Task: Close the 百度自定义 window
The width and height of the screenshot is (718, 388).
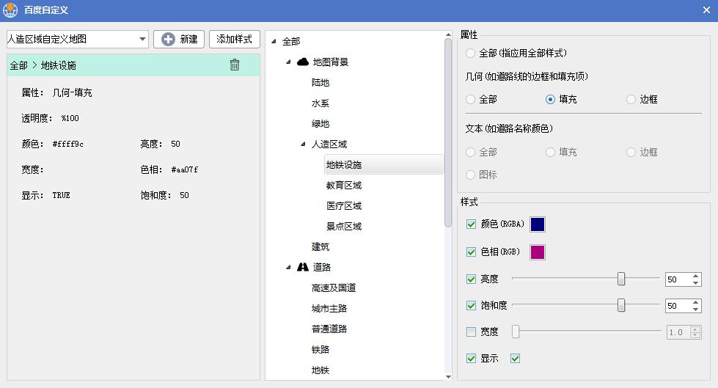Action: pyautogui.click(x=706, y=10)
